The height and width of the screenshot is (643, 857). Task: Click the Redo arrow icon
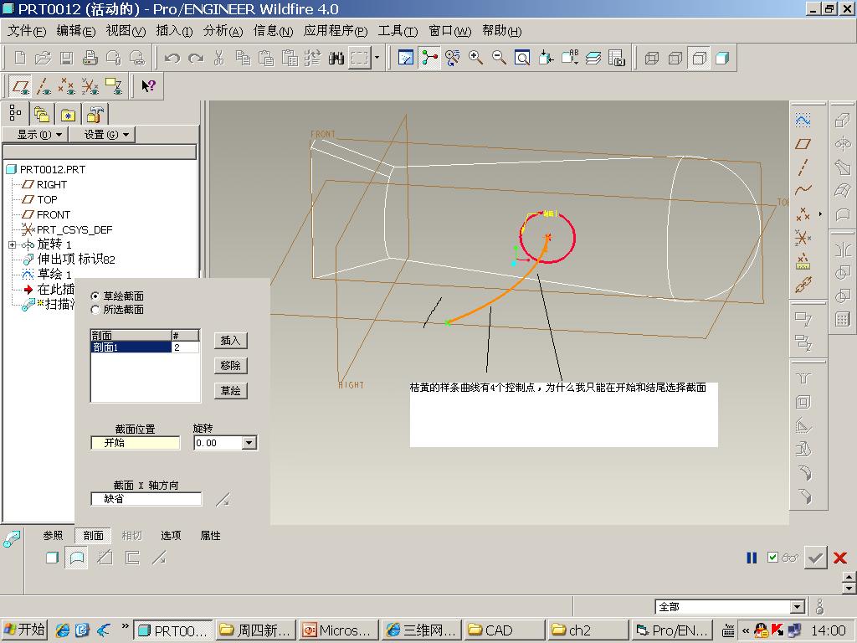click(196, 58)
